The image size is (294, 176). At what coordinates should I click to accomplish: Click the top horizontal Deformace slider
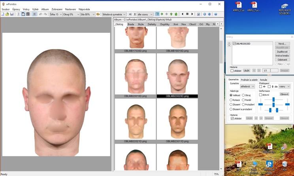tap(273, 99)
